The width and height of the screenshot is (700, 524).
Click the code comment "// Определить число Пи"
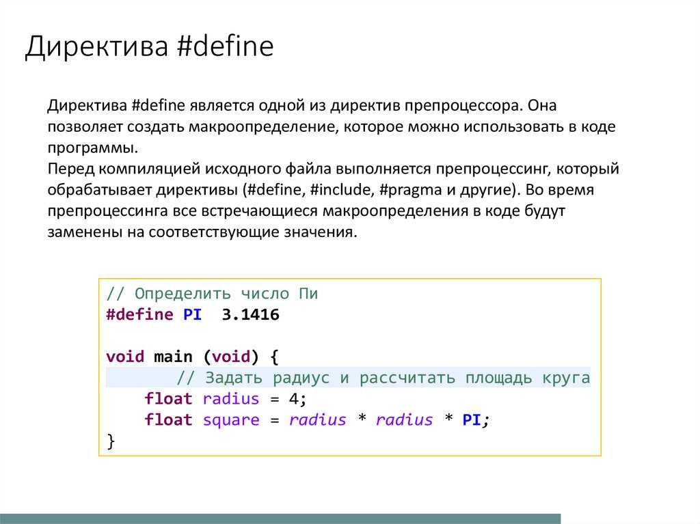(x=212, y=294)
